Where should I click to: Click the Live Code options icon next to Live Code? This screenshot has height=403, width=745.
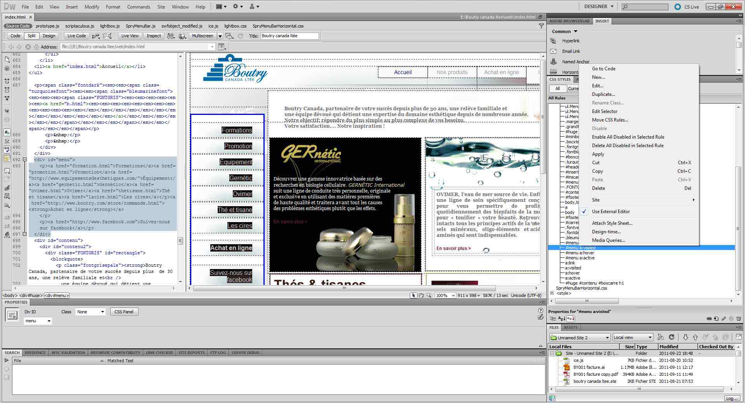point(96,36)
